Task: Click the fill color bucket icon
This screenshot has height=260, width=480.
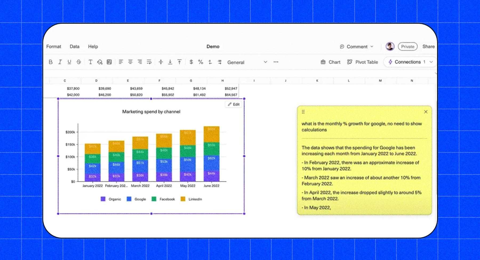Action: tap(100, 62)
